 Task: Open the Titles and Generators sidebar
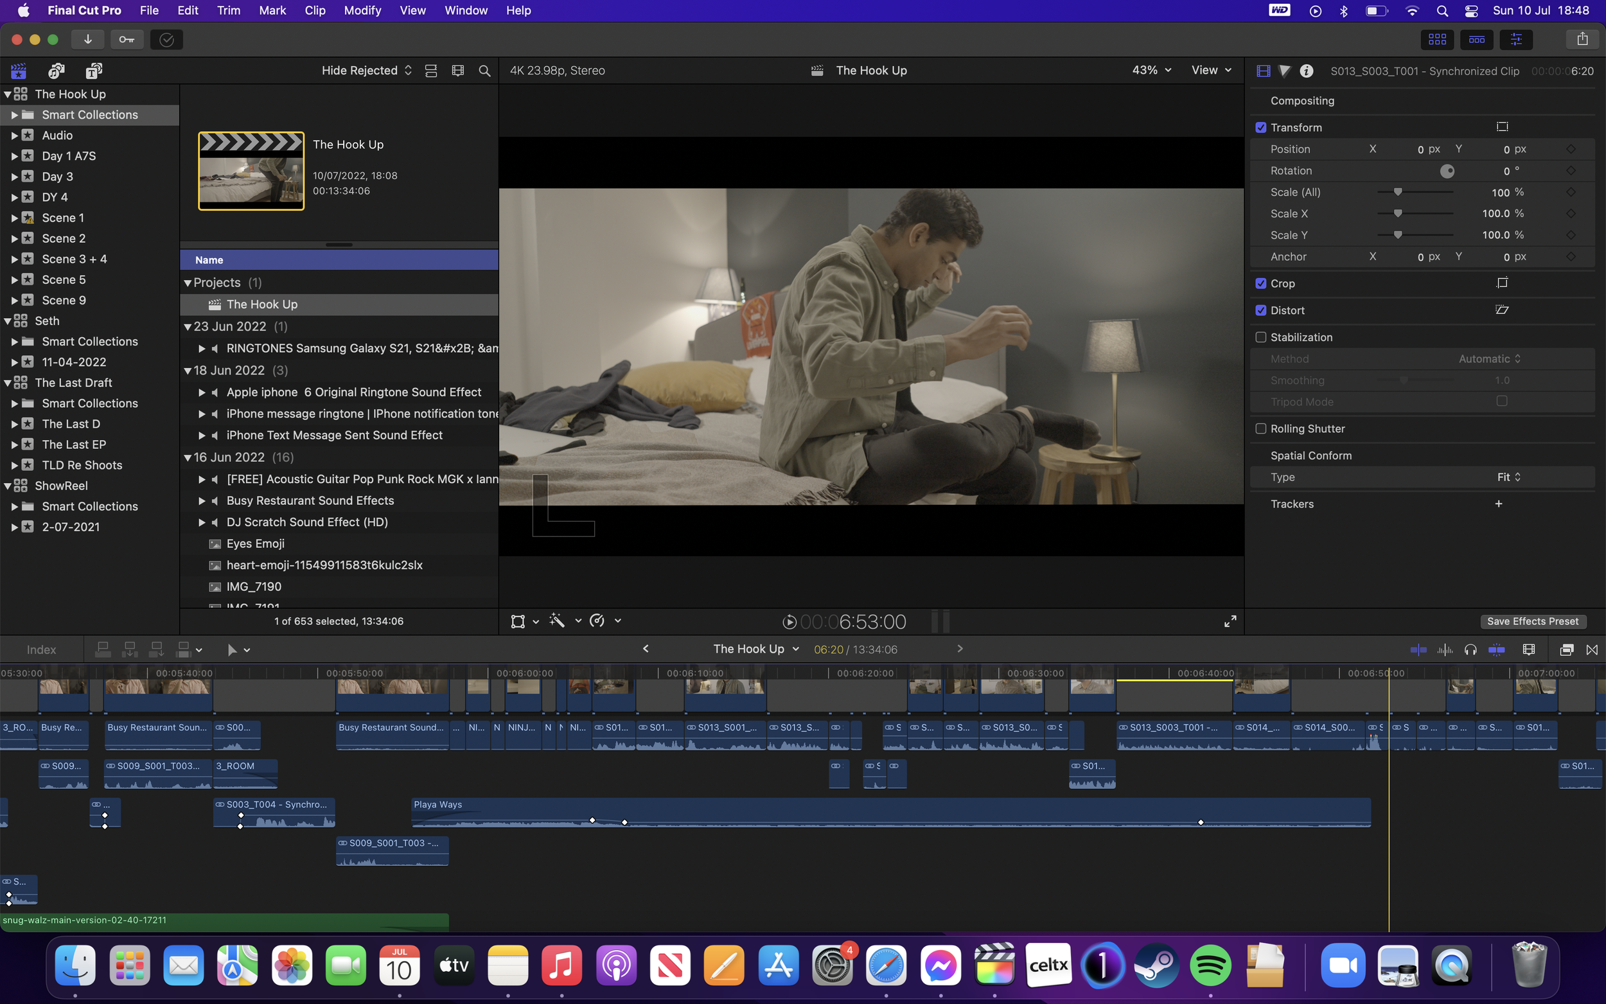94,71
